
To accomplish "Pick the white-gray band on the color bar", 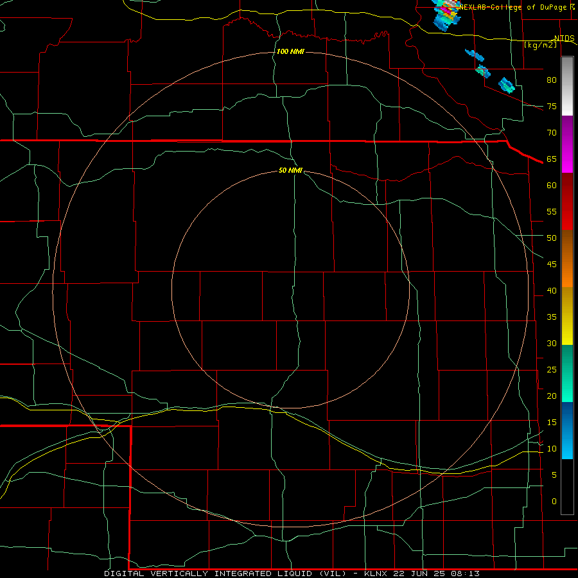I will (x=567, y=86).
